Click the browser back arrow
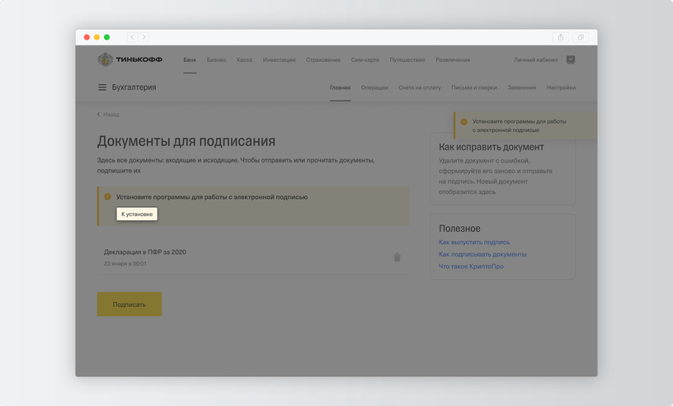673x406 pixels. coord(132,37)
